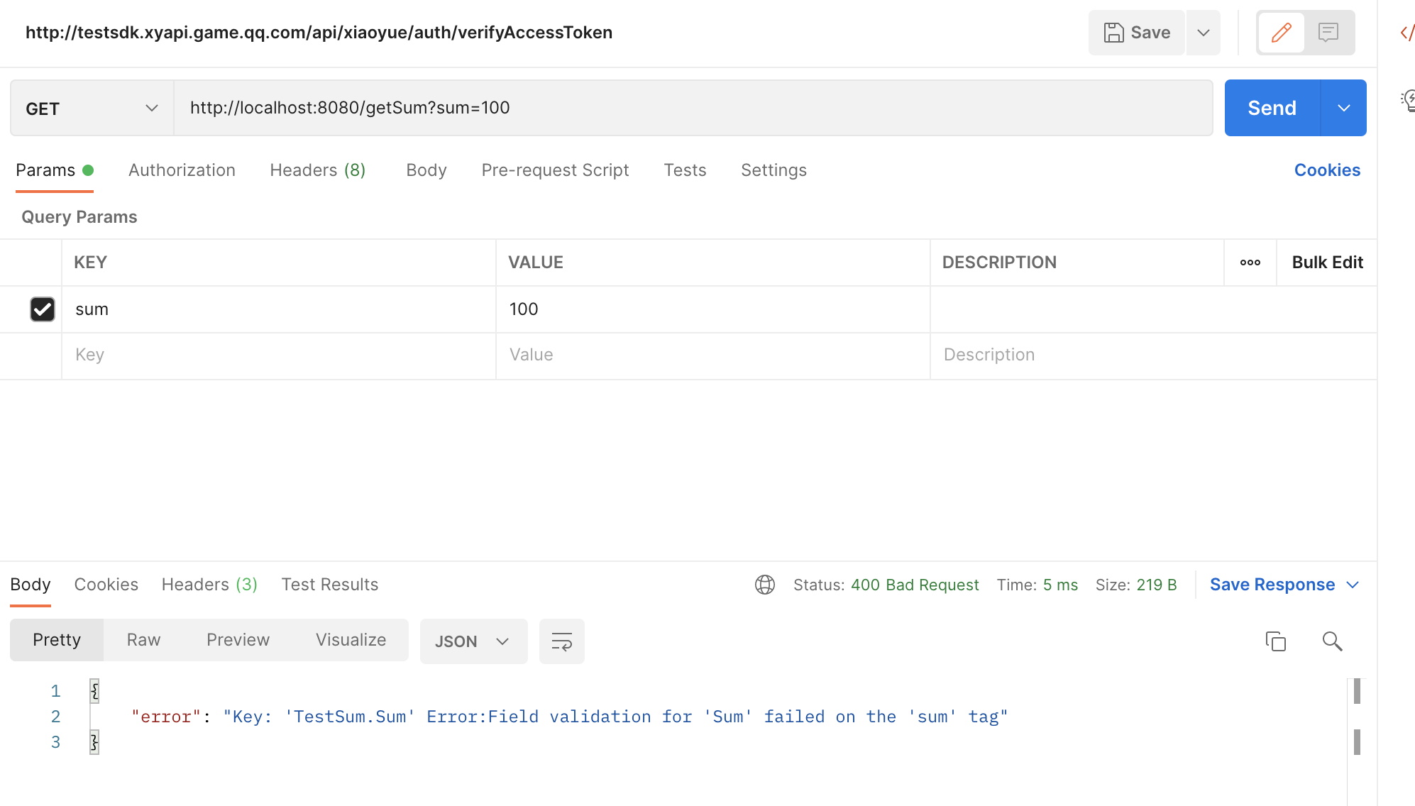Open the GET method dropdown

[92, 109]
